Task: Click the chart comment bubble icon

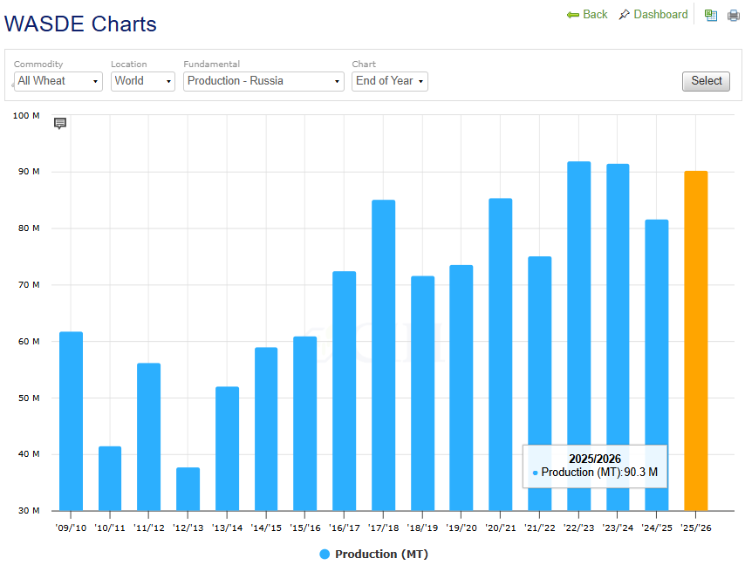Action: (60, 123)
